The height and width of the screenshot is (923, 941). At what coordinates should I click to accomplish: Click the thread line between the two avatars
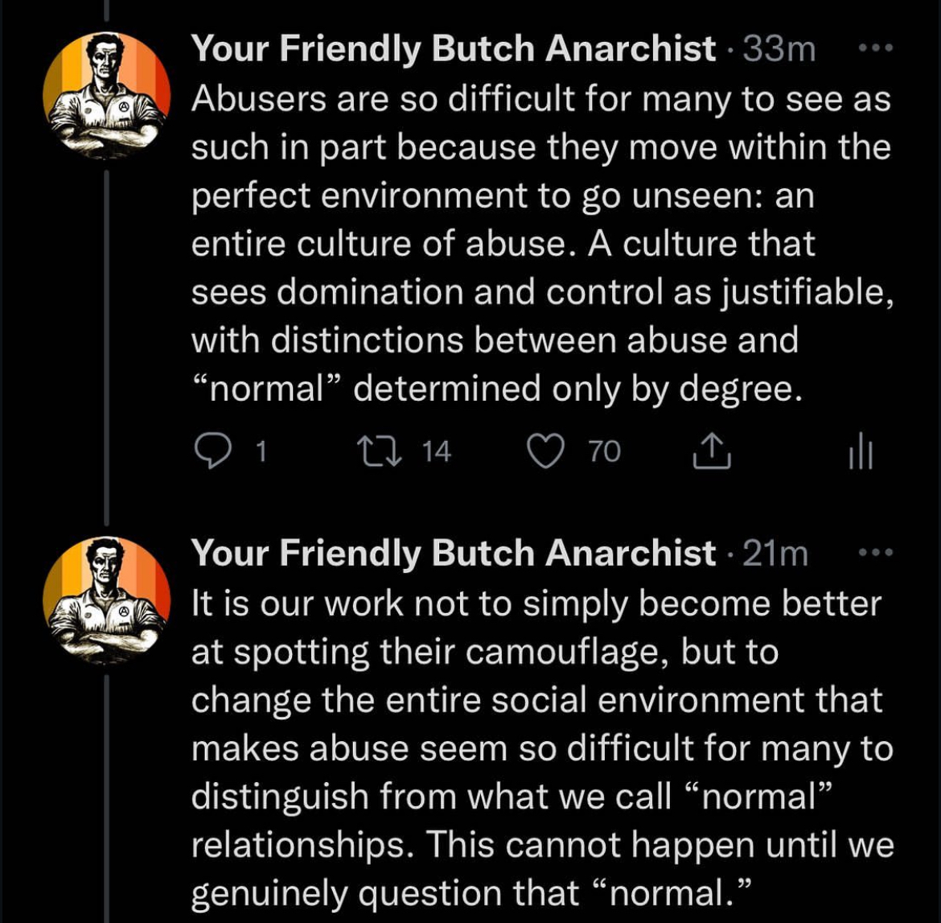coord(107,338)
